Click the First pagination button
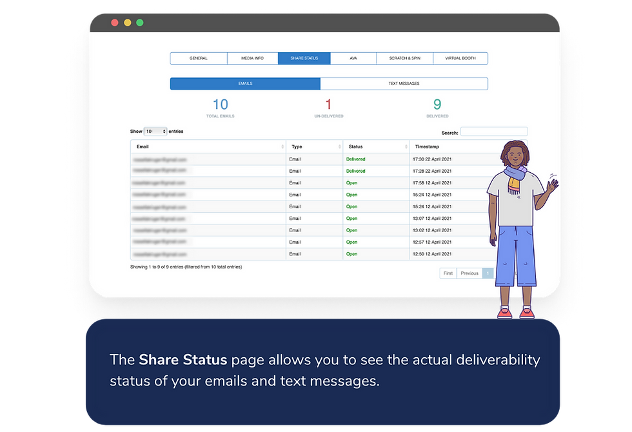The height and width of the screenshot is (432, 632). tap(448, 273)
